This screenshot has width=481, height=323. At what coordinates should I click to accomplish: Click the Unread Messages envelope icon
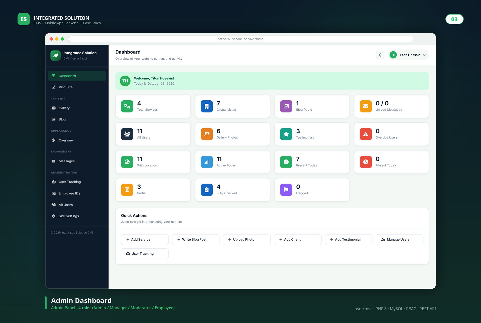pyautogui.click(x=366, y=106)
